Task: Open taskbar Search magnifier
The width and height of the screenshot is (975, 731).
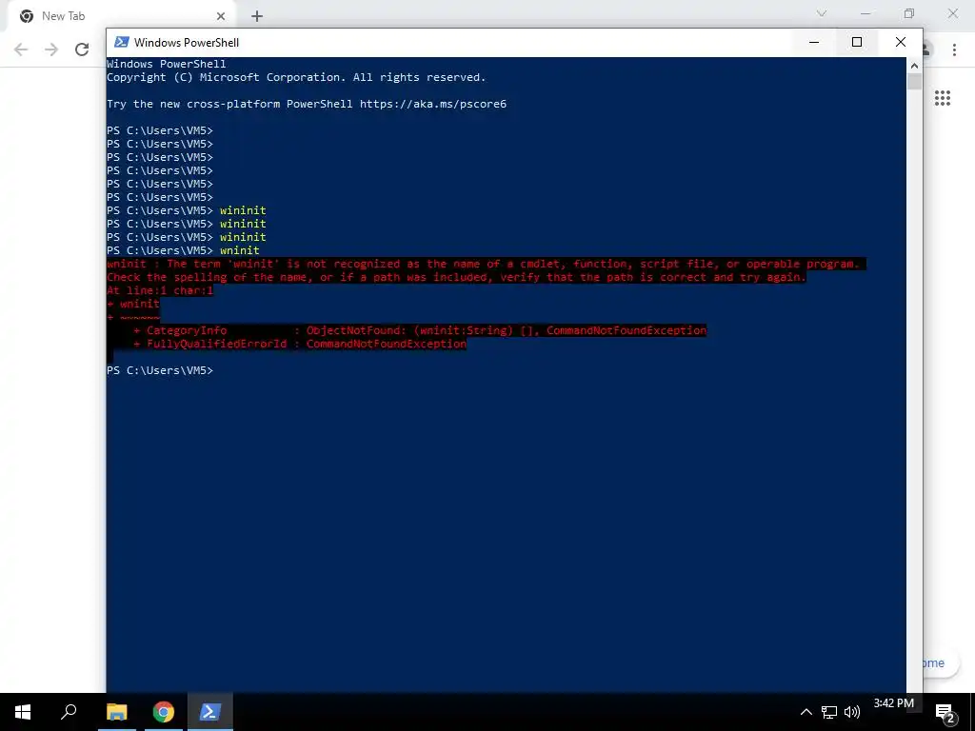Action: pos(69,712)
